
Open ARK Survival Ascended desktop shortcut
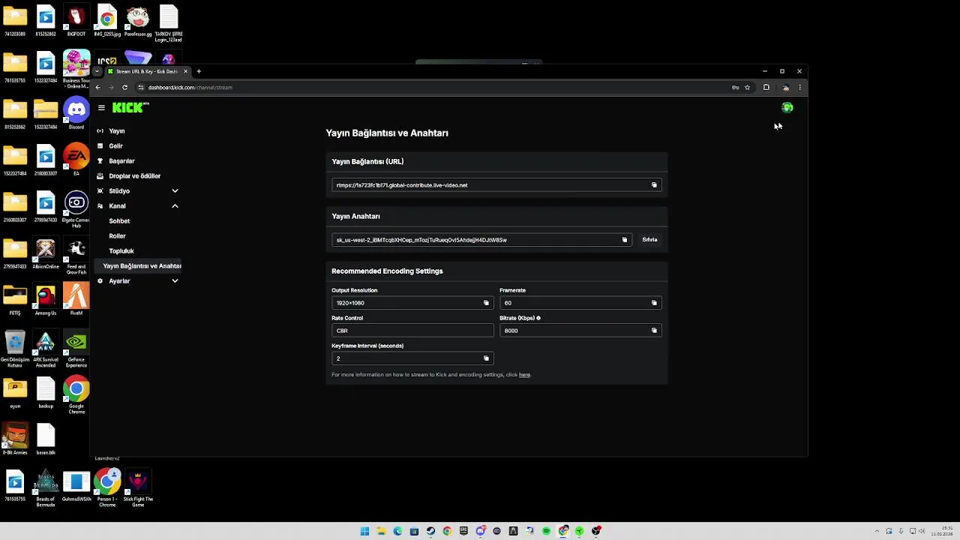46,348
